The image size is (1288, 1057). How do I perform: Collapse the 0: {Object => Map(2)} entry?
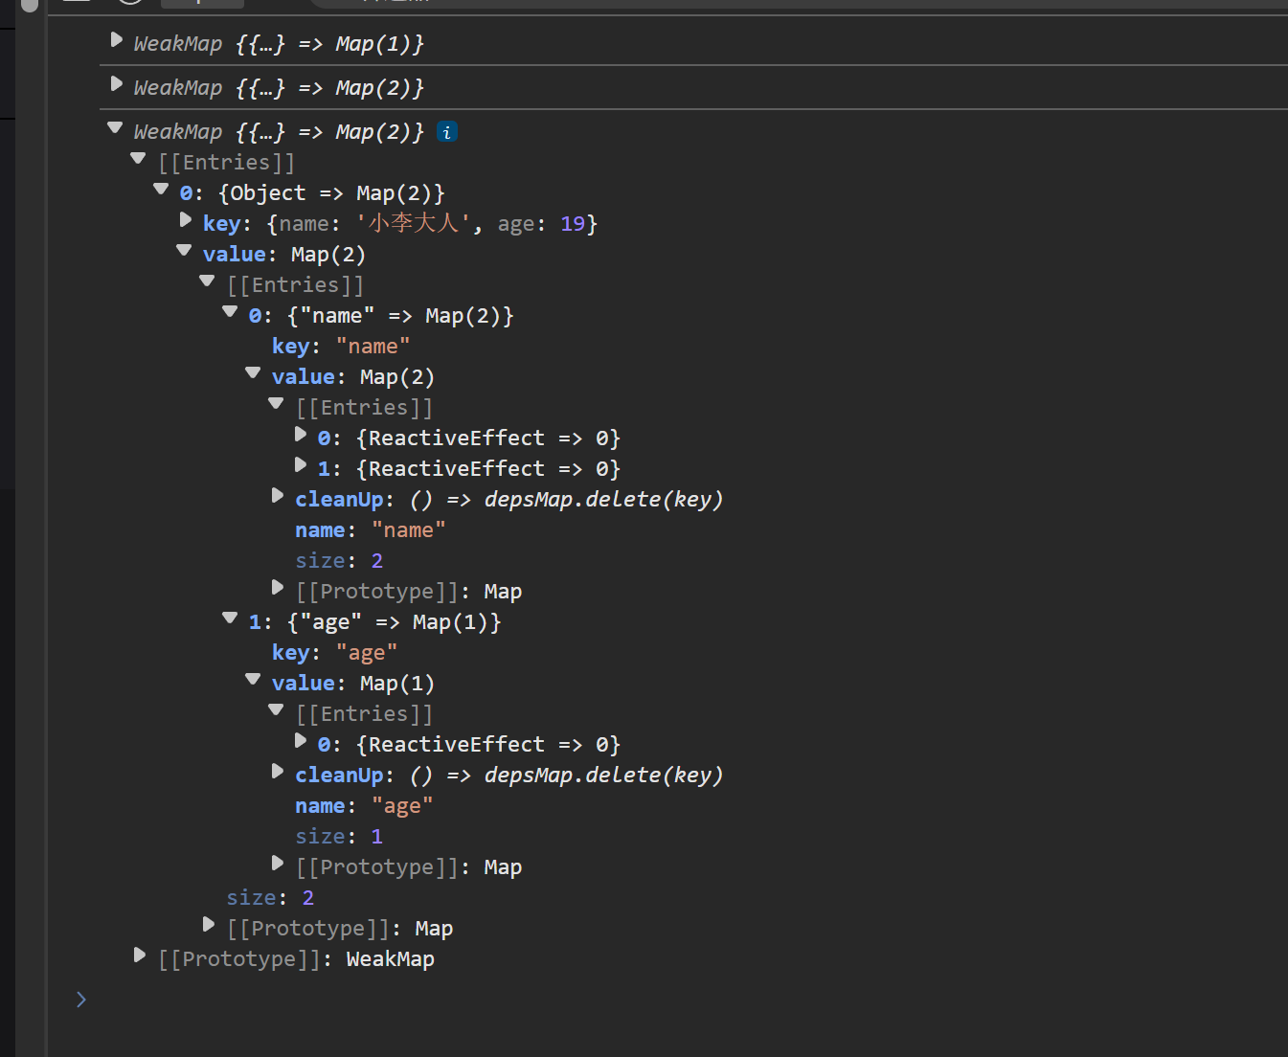click(162, 190)
